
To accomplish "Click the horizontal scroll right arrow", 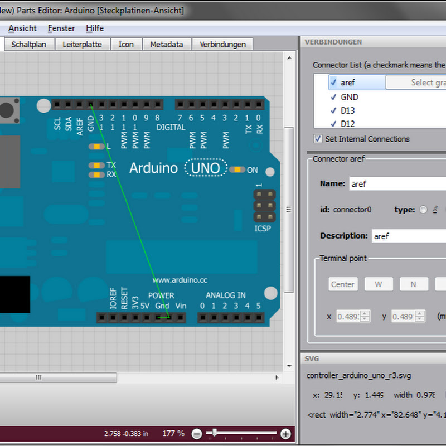I will [x=277, y=378].
